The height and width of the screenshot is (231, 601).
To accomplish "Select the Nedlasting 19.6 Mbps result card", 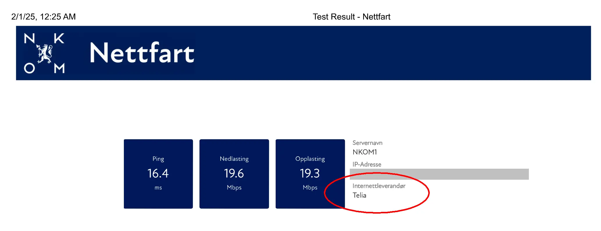I will click(234, 174).
